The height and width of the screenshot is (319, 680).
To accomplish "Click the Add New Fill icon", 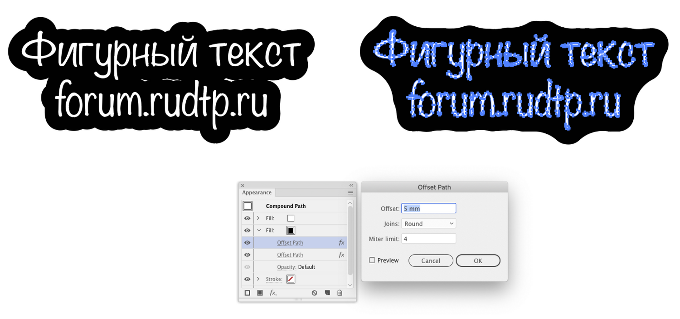I will click(x=260, y=293).
